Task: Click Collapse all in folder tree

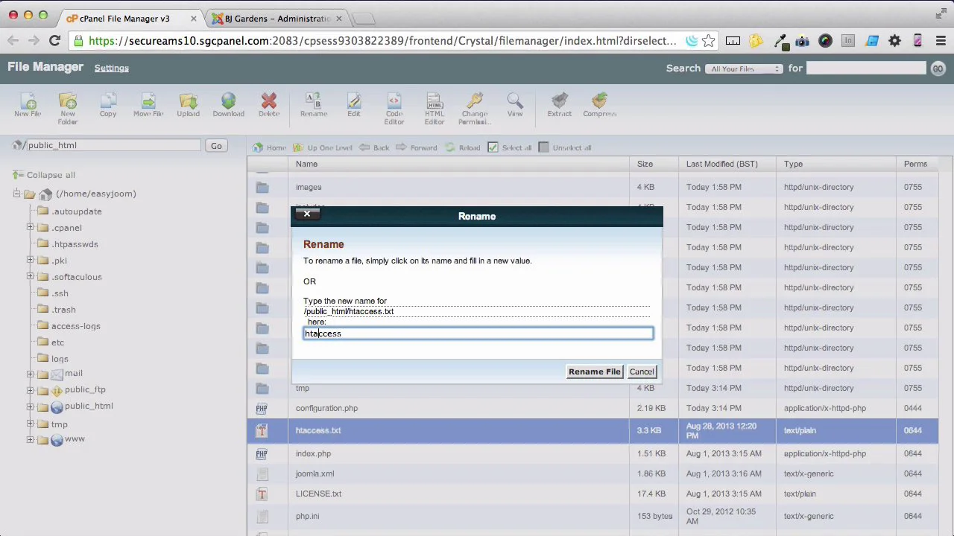Action: coord(45,175)
